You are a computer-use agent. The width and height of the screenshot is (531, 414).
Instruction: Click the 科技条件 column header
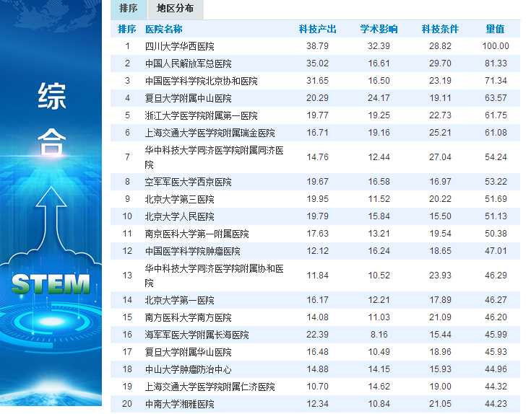pos(440,29)
